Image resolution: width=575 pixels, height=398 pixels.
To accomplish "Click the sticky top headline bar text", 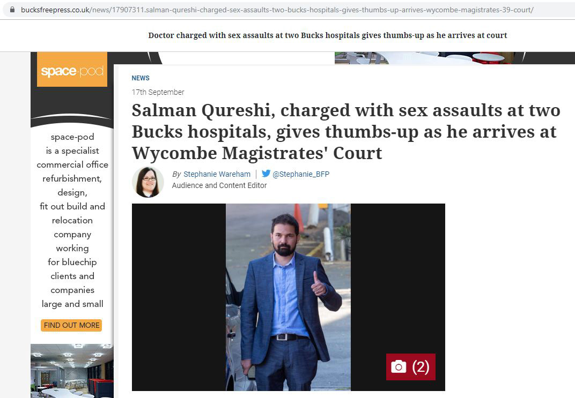I will coord(328,35).
